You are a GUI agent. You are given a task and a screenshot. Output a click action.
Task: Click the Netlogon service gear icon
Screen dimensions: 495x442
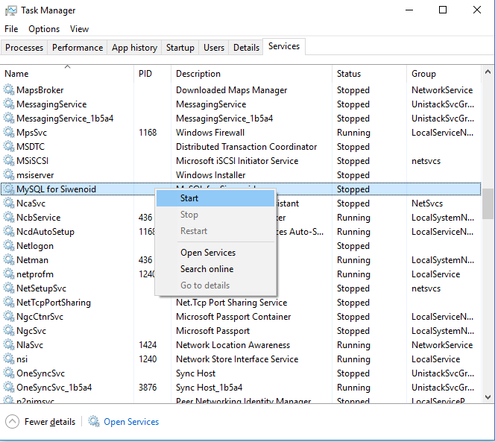pos(9,246)
